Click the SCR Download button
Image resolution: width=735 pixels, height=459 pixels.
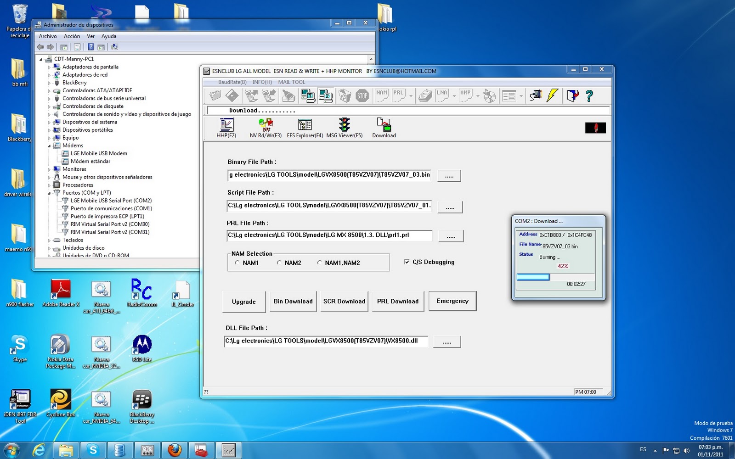pos(344,302)
